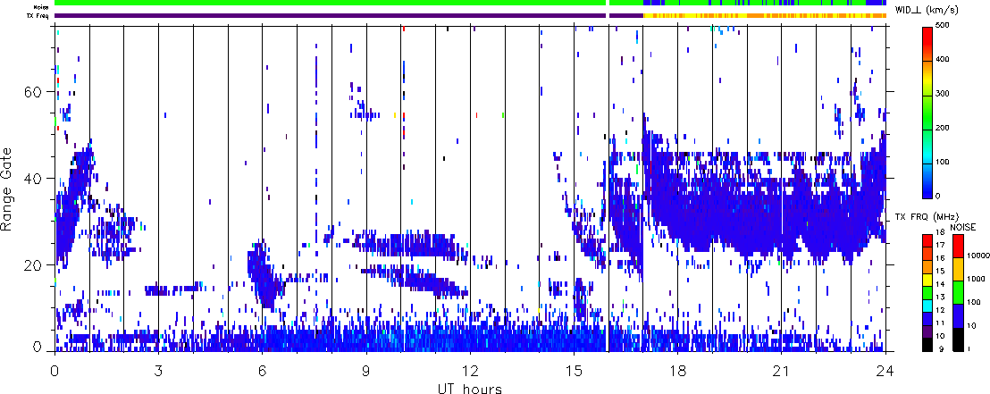
Task: Click the green Noise strip above the plot
Action: 331,4
